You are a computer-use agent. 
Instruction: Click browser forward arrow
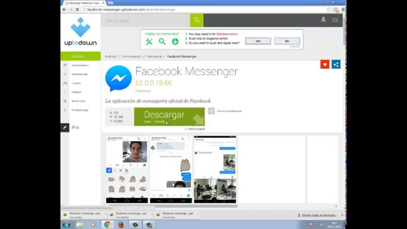(71, 10)
